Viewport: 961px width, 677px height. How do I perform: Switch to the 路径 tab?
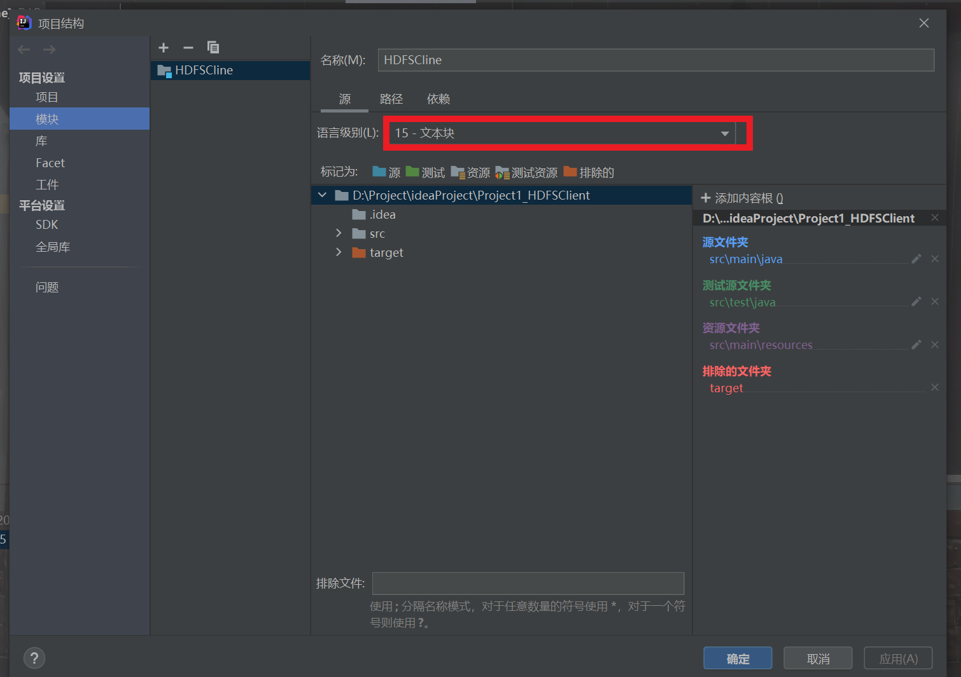click(x=391, y=99)
